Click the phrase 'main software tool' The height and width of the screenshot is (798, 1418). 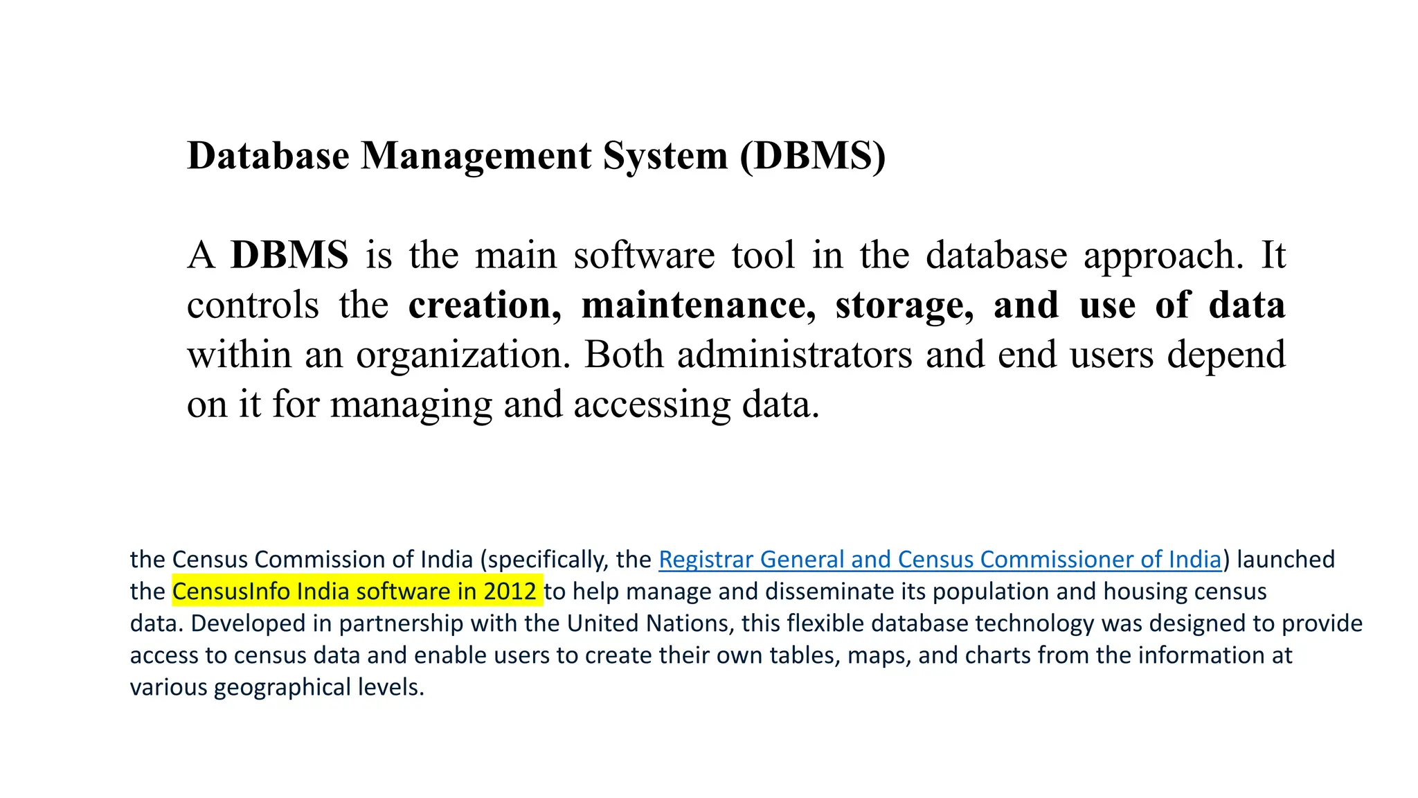pyautogui.click(x=634, y=255)
